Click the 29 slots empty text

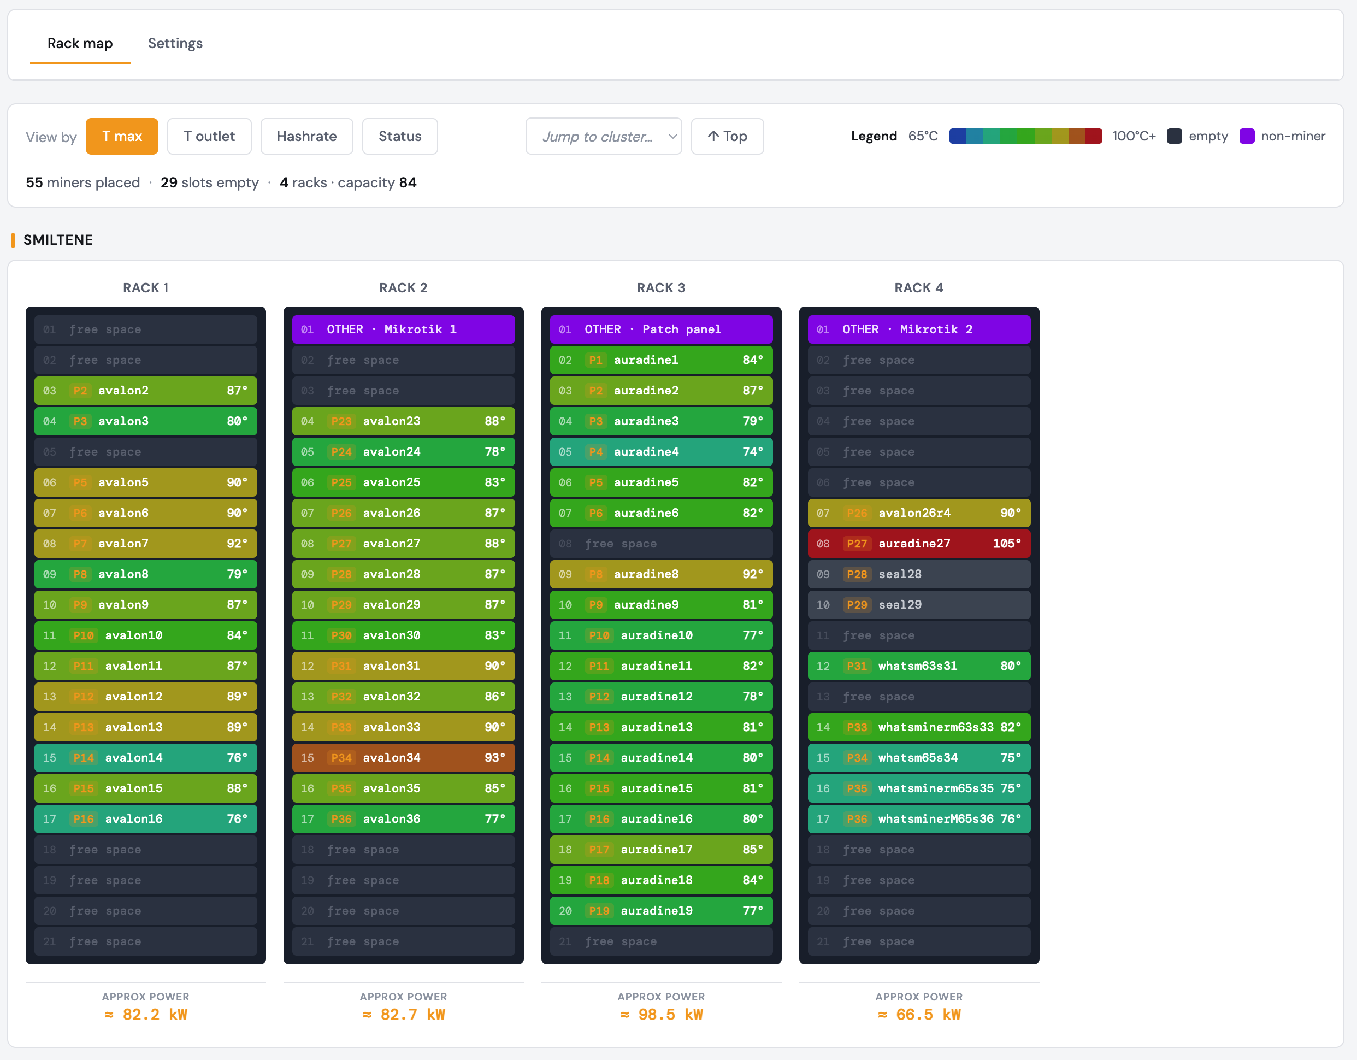tap(209, 182)
